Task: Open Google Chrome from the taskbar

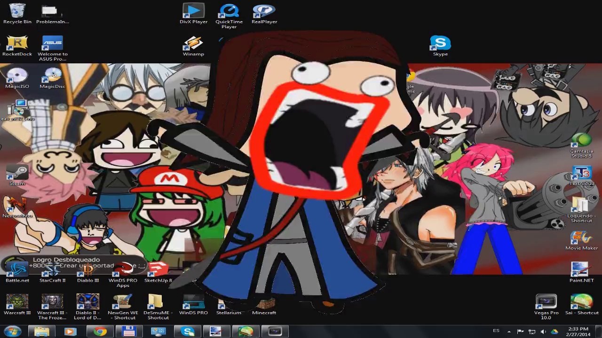Action: tap(99, 331)
